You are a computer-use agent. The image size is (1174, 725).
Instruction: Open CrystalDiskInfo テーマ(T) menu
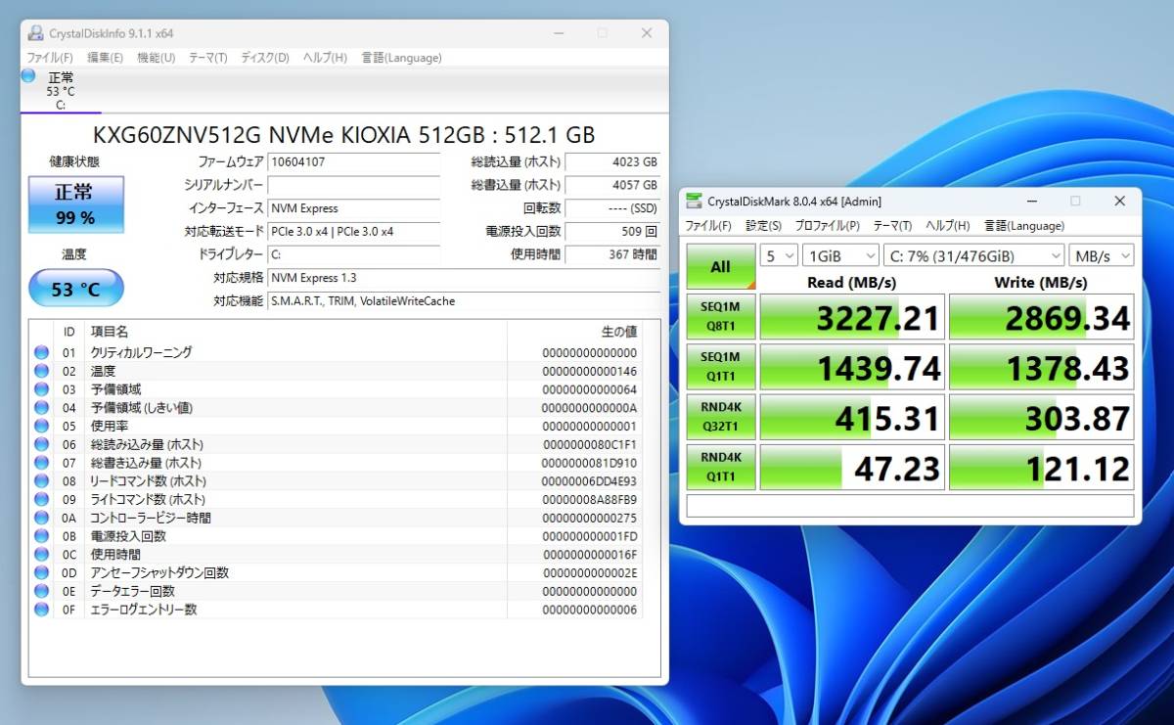(207, 58)
